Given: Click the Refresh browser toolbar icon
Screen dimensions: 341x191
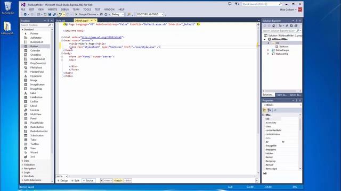Looking at the screenshot, I should [x=106, y=14].
